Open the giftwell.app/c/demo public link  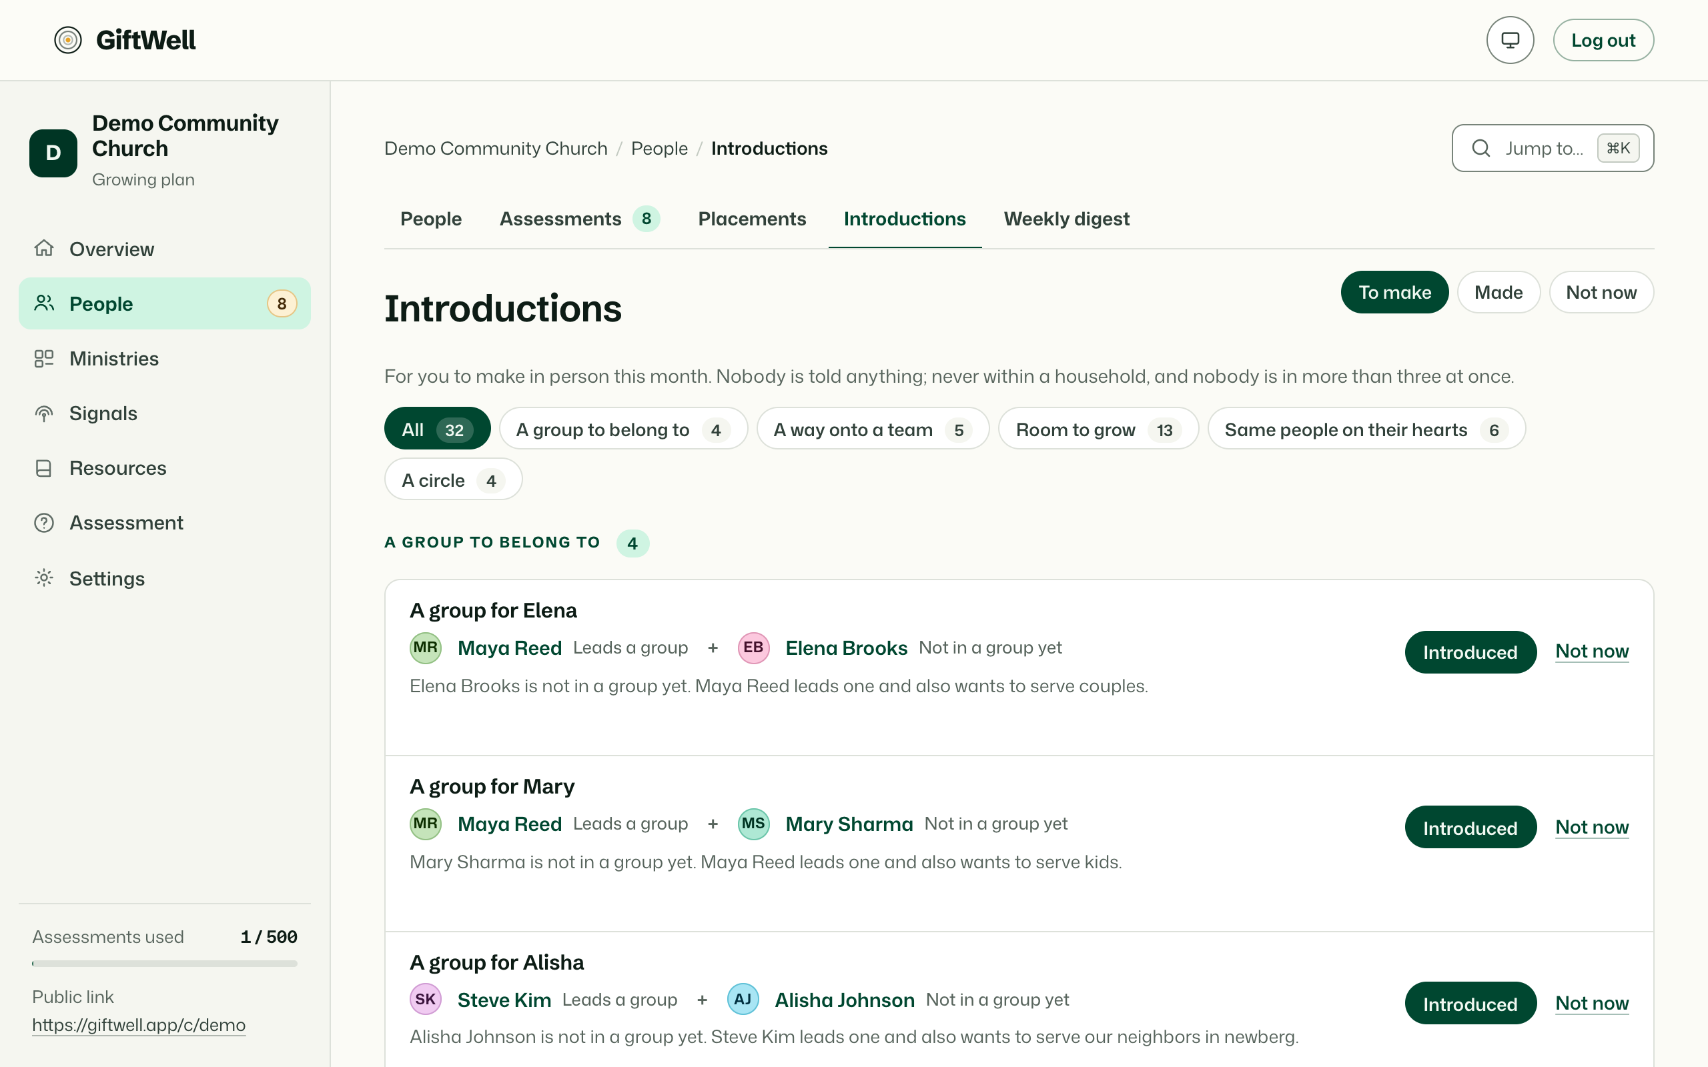pos(139,1025)
